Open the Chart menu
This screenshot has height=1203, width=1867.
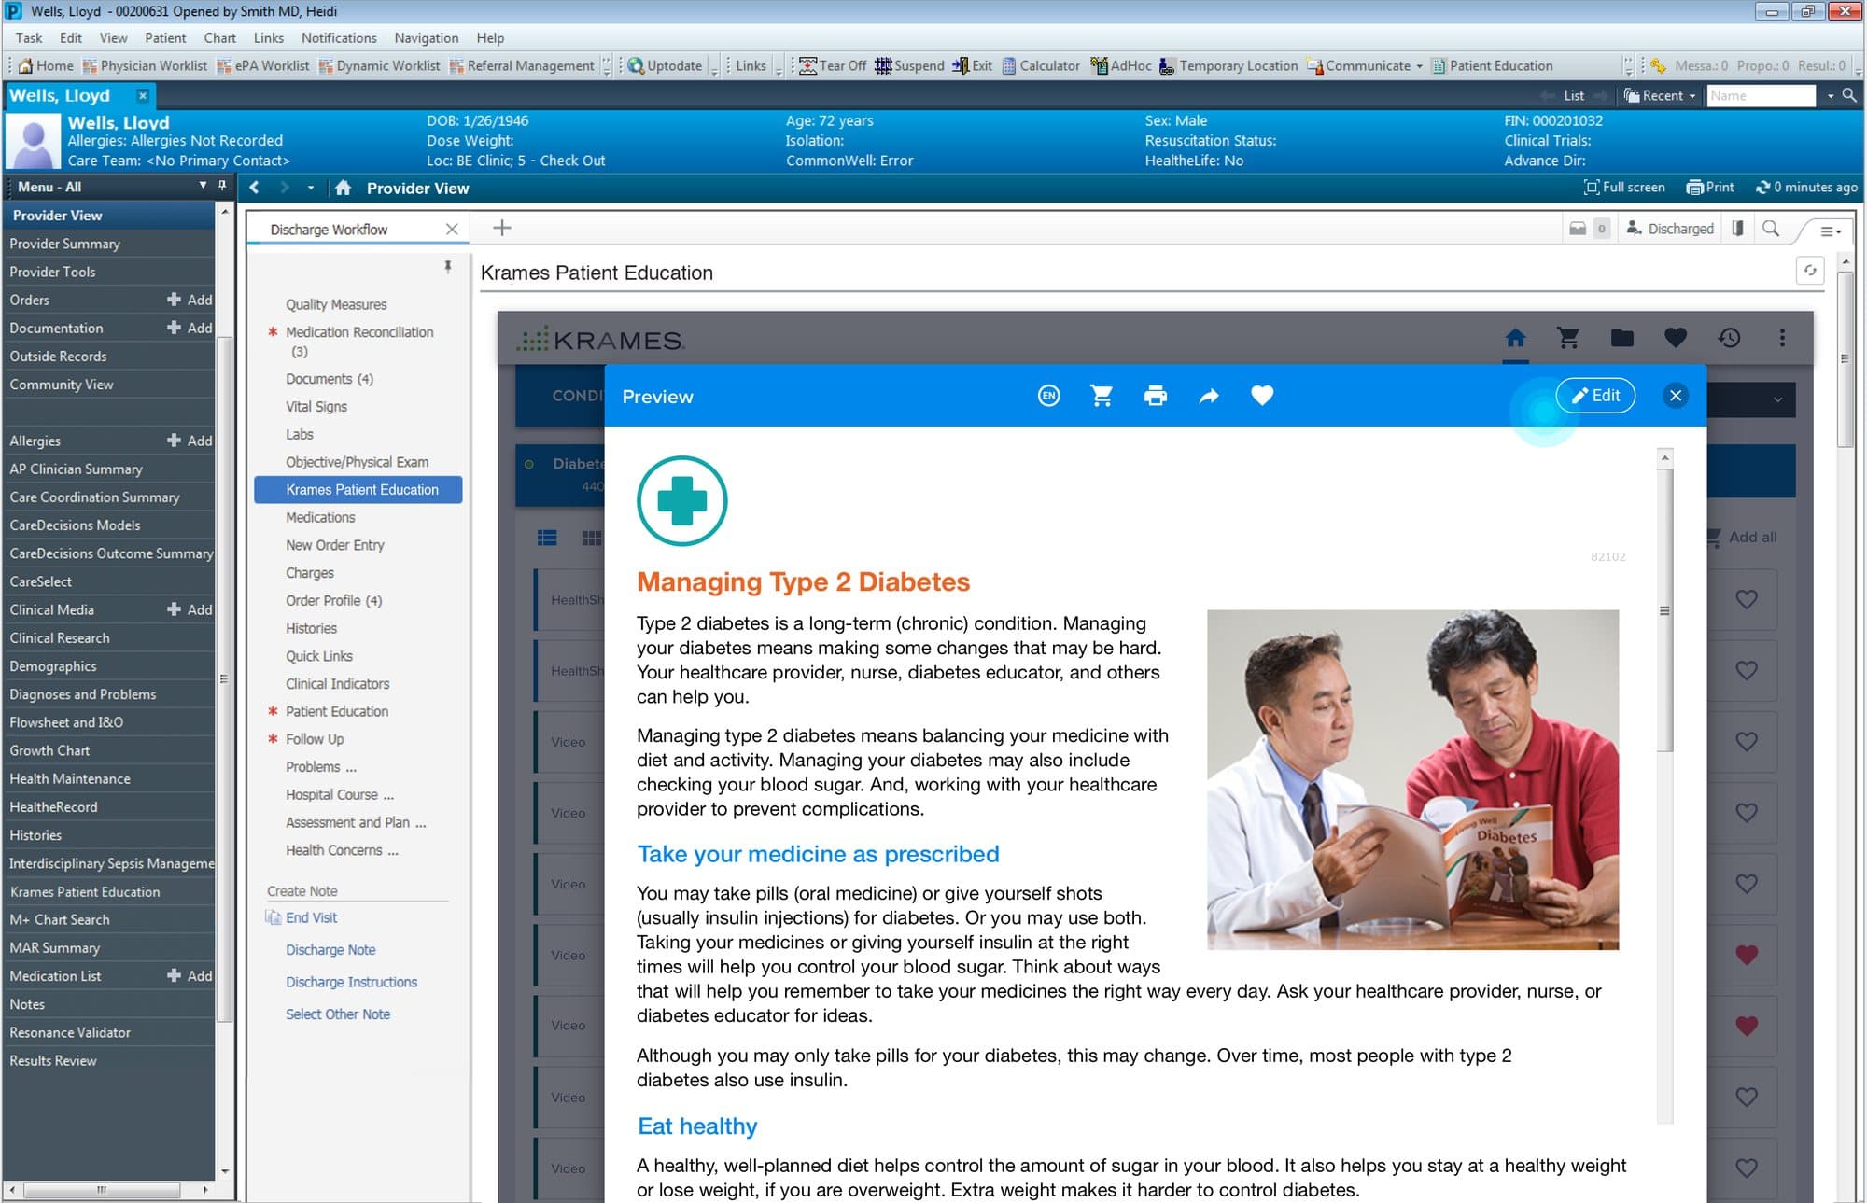coord(219,38)
